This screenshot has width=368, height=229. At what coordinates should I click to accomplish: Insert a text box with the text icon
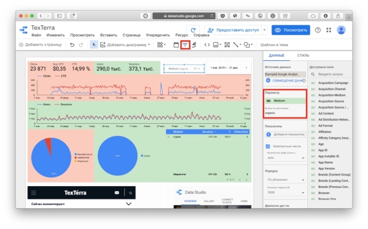click(x=227, y=45)
